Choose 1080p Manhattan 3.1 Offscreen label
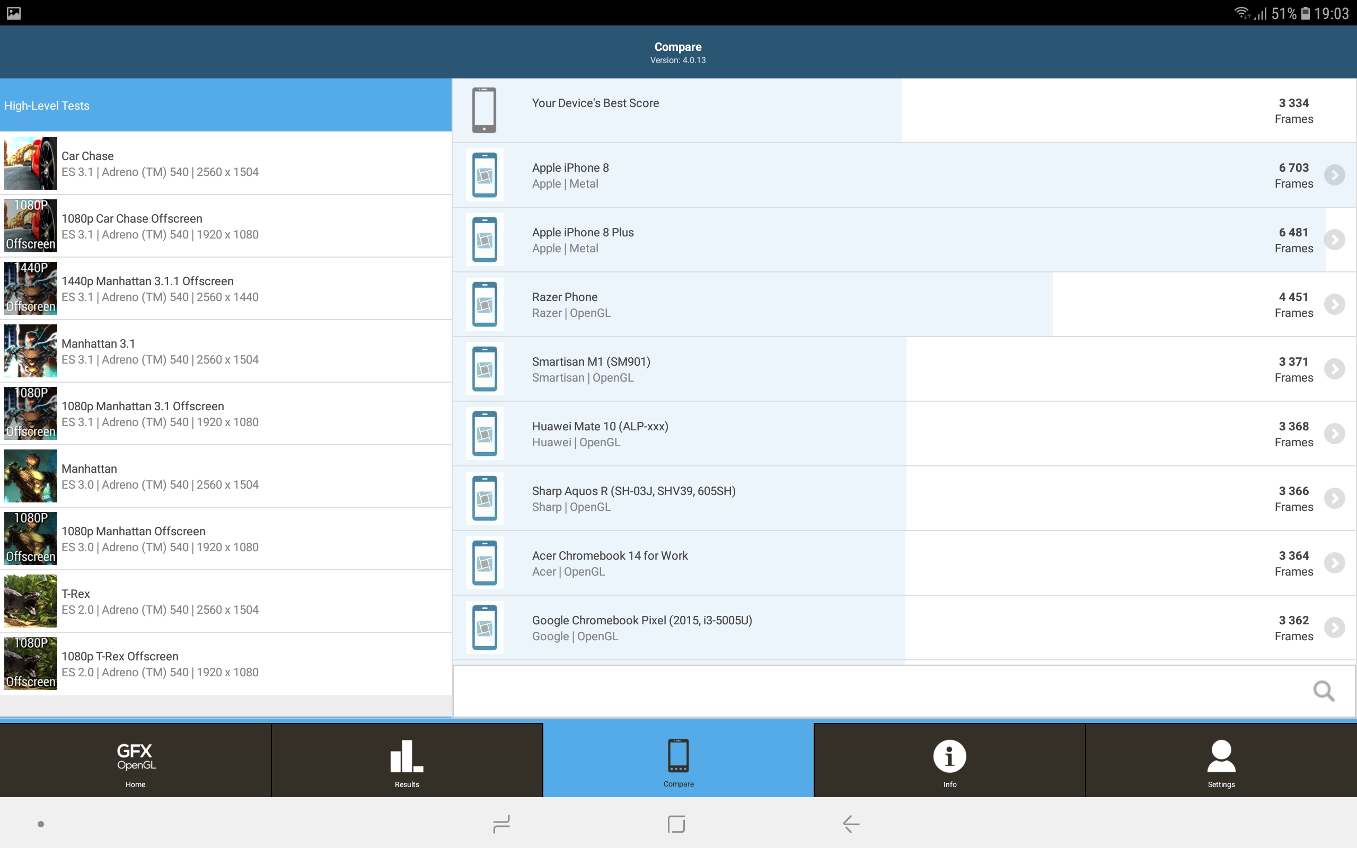 coord(143,406)
